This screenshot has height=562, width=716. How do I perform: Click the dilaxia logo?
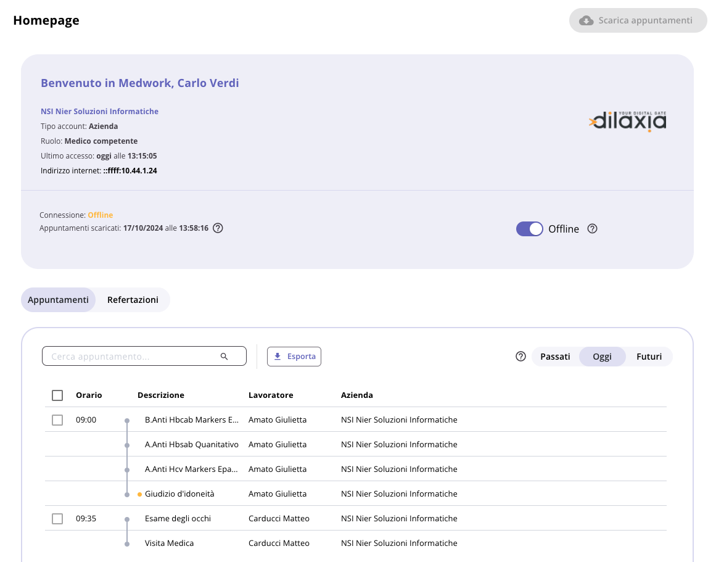coord(627,122)
